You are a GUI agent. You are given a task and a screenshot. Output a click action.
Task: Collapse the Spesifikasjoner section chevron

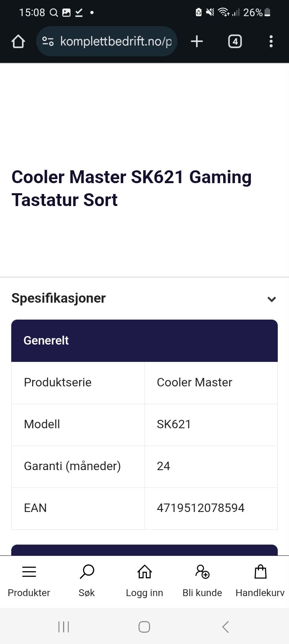pyautogui.click(x=271, y=299)
